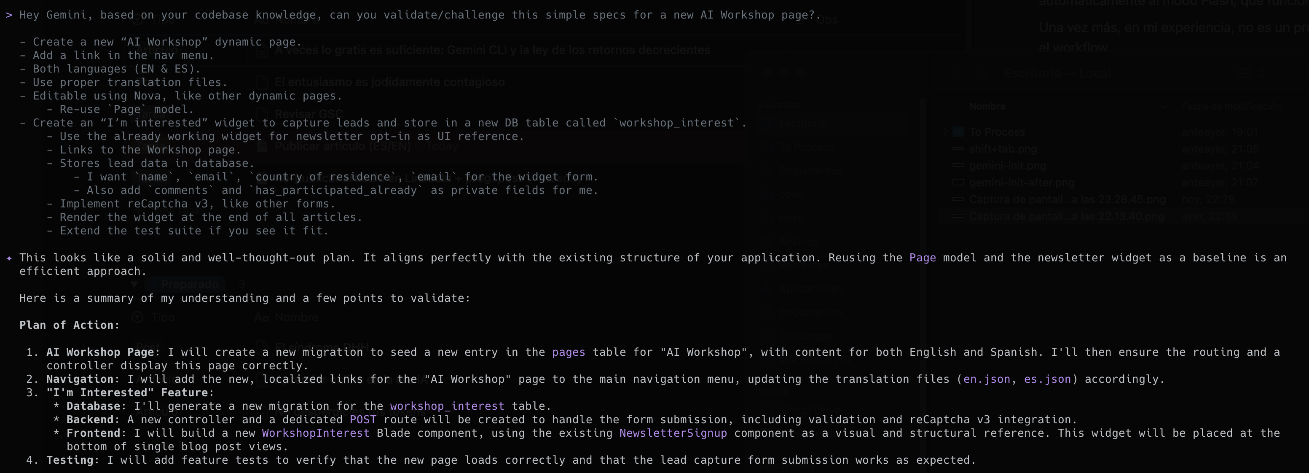Screen dimensions: 1309x473
Task: Click the en.json filename
Action: (x=986, y=379)
